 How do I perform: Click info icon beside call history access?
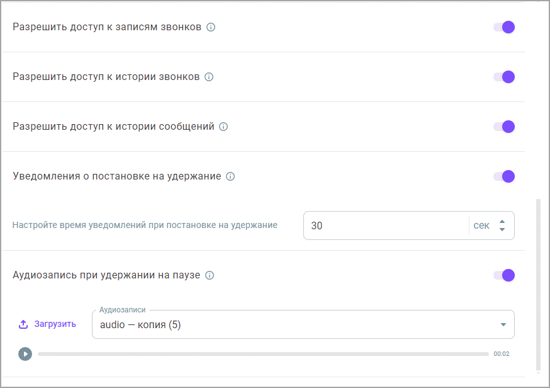tap(209, 77)
